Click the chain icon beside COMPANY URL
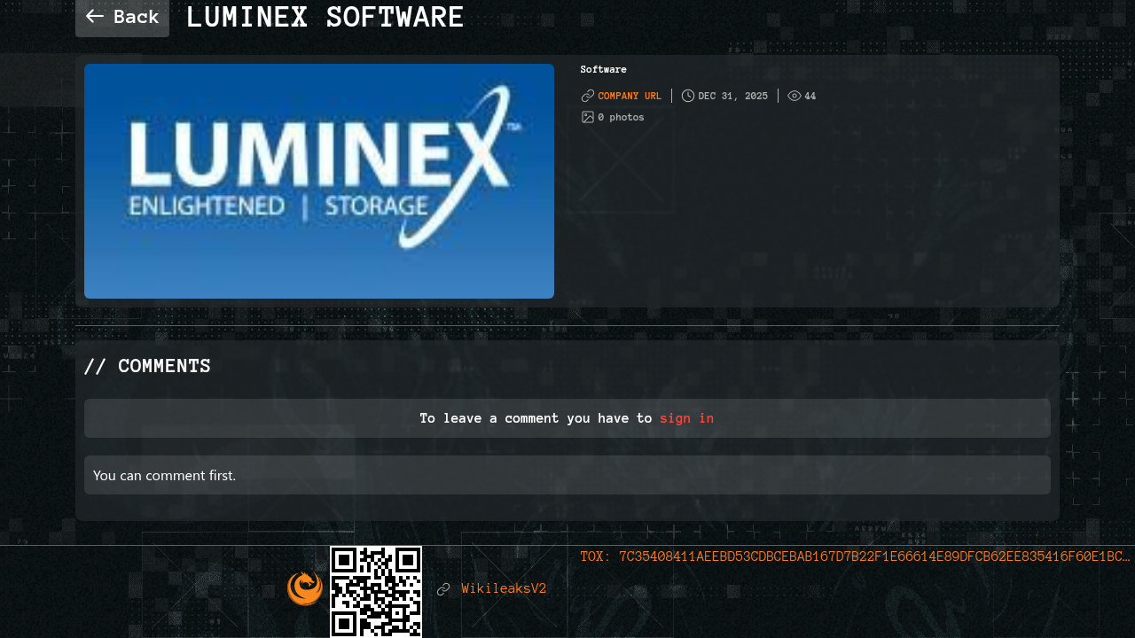Image resolution: width=1135 pixels, height=638 pixels. click(x=587, y=96)
